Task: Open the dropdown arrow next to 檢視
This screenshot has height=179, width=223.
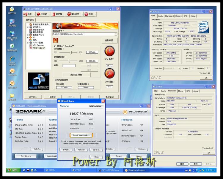Action: coord(34,14)
